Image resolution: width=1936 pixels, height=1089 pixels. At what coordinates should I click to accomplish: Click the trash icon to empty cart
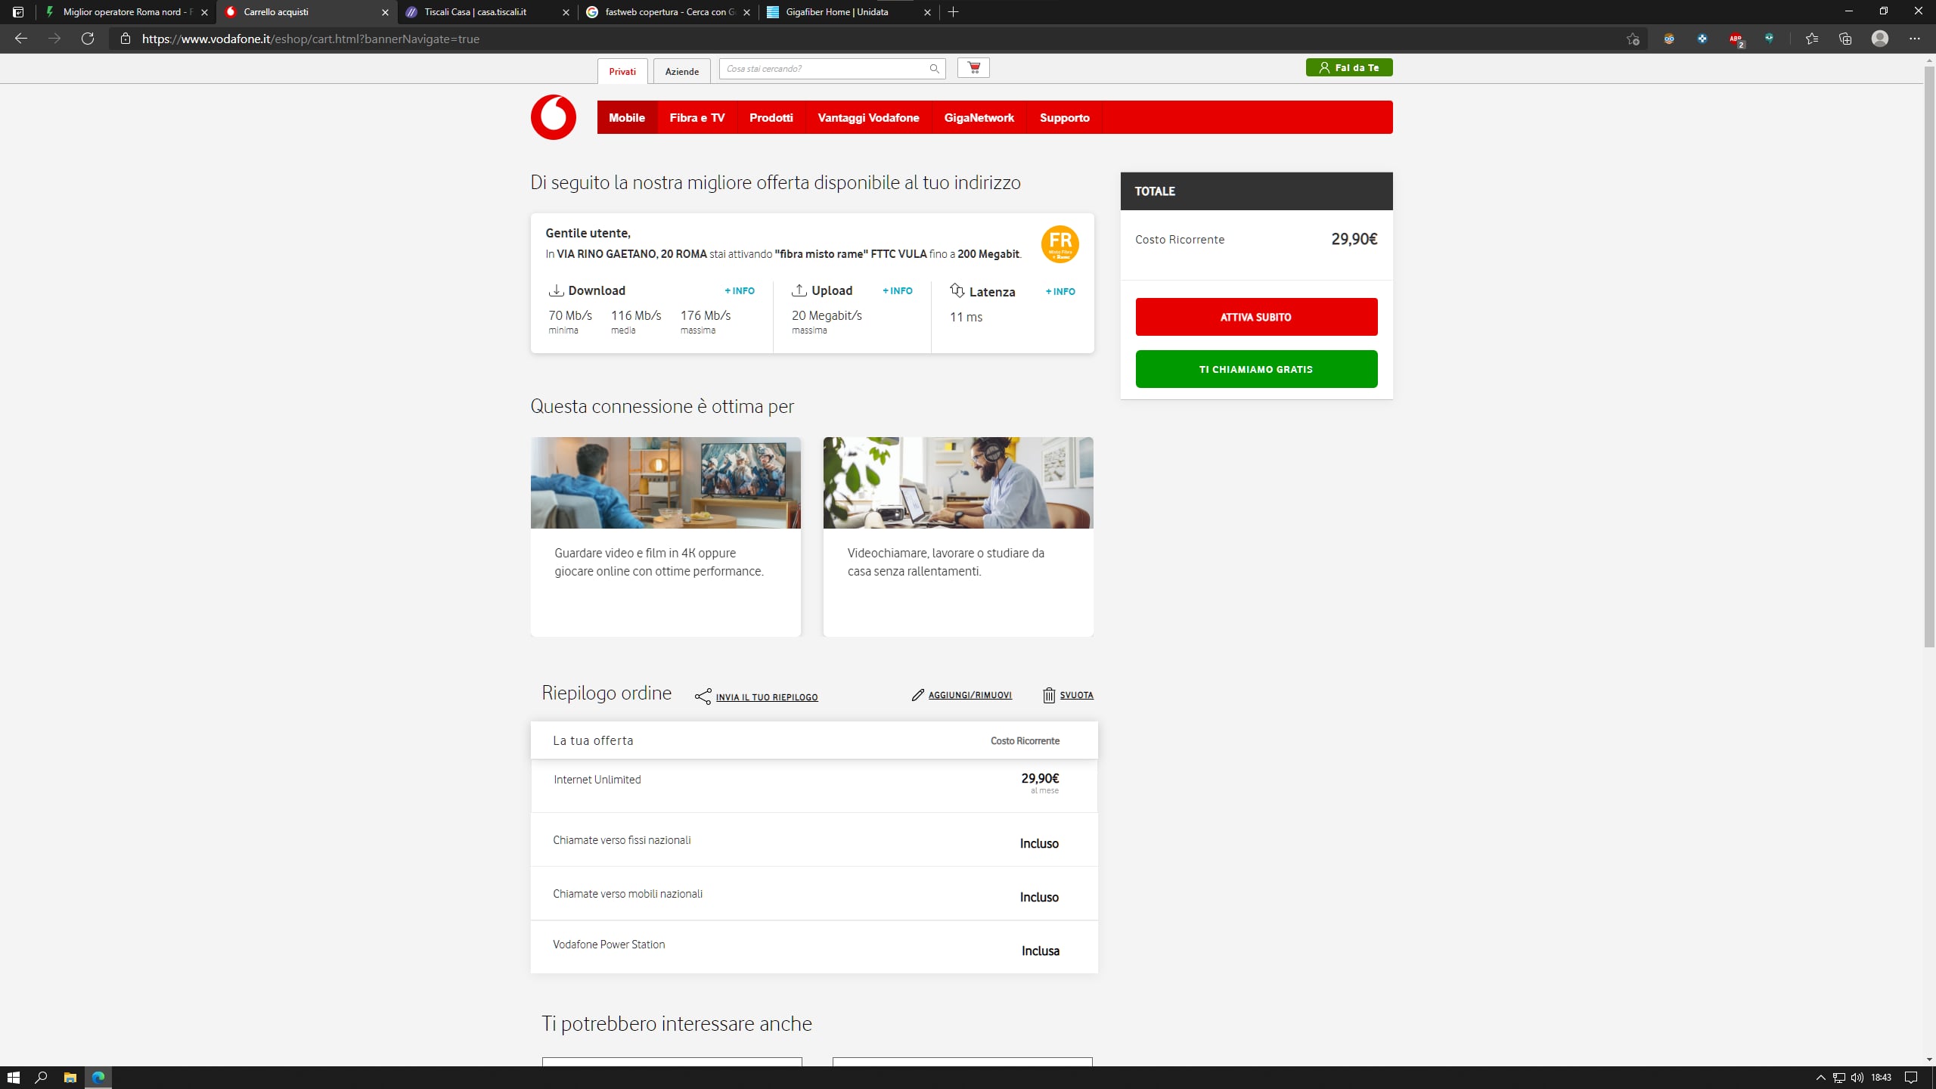tap(1048, 695)
